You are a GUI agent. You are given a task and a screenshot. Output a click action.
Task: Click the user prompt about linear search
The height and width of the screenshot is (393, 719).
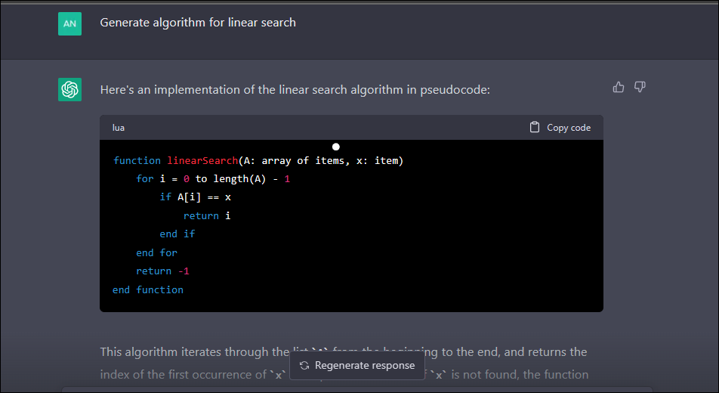tap(198, 23)
